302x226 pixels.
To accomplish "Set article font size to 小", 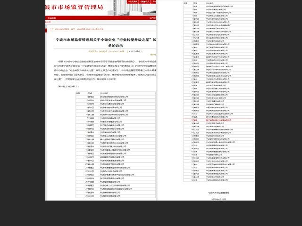I will (134, 51).
